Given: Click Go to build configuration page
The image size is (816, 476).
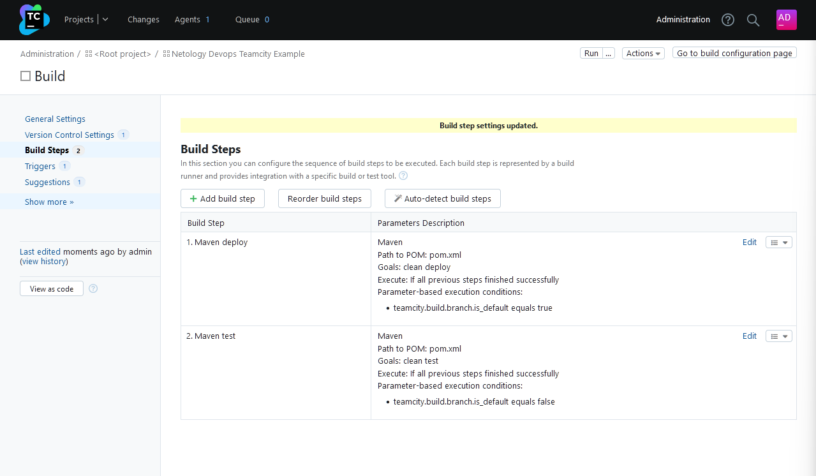Looking at the screenshot, I should click(734, 53).
